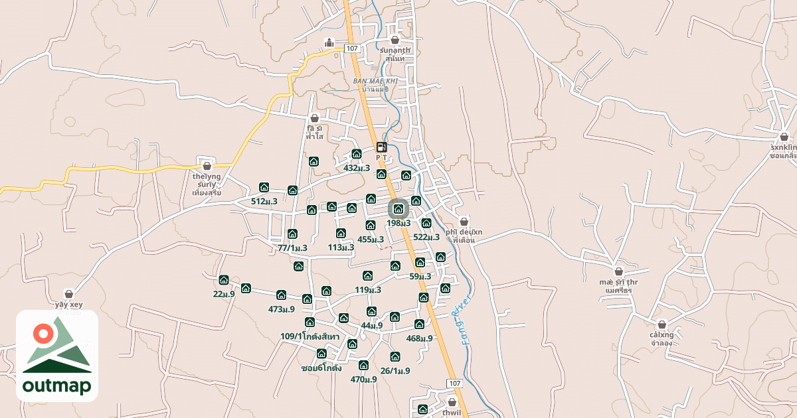This screenshot has height=418, width=797.
Task: Open house marker labeled 109/1โกดังสิเหา
Action: tap(310, 322)
